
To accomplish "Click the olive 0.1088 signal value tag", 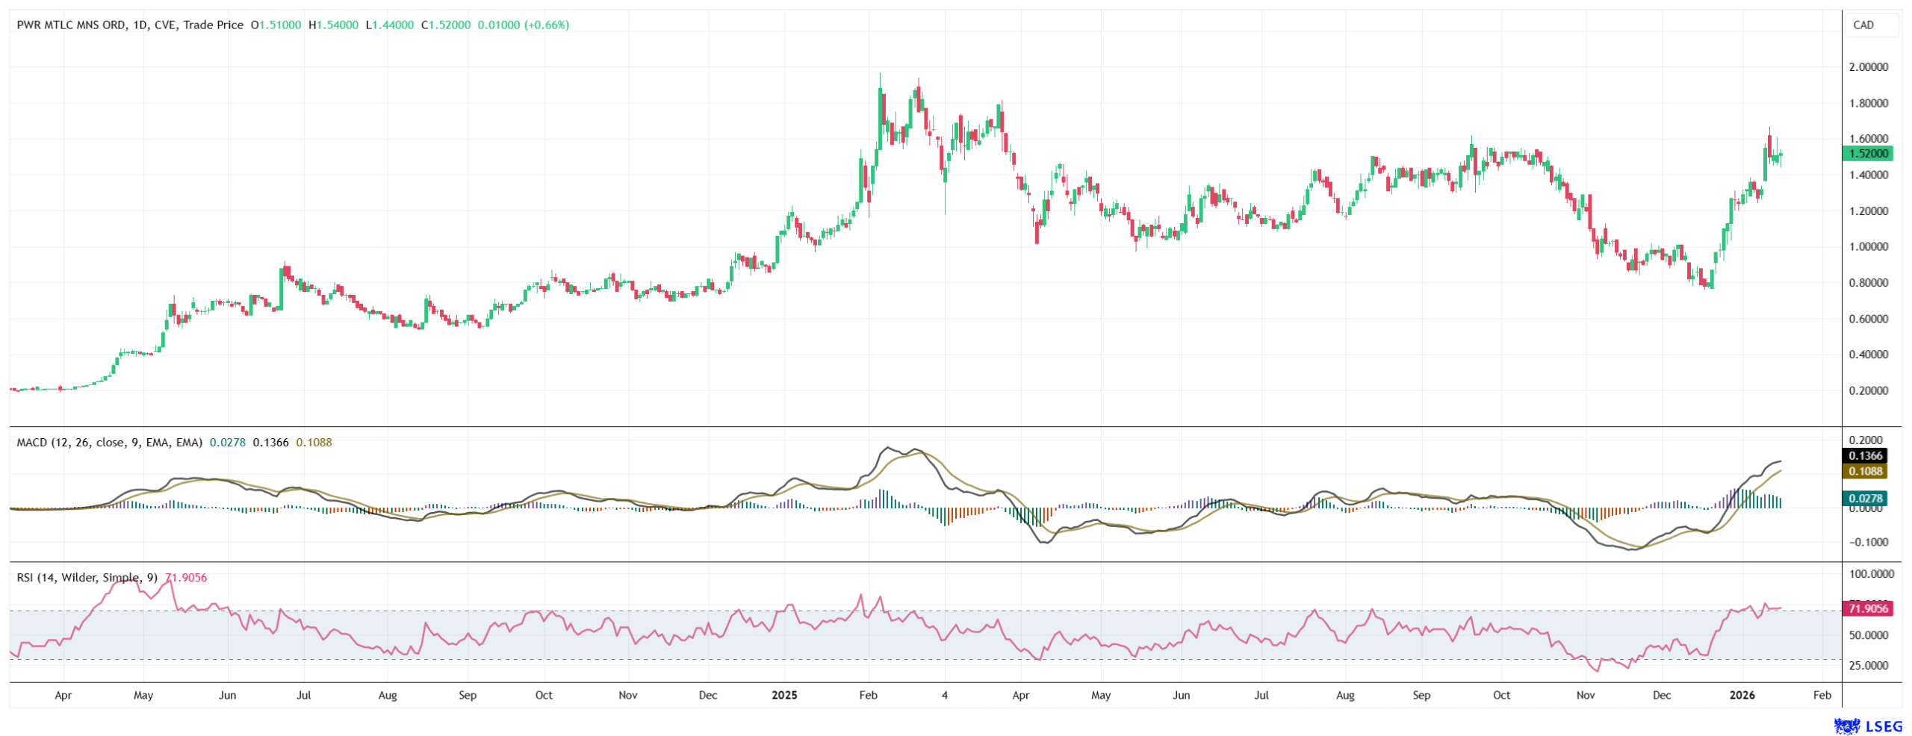I will 1865,471.
